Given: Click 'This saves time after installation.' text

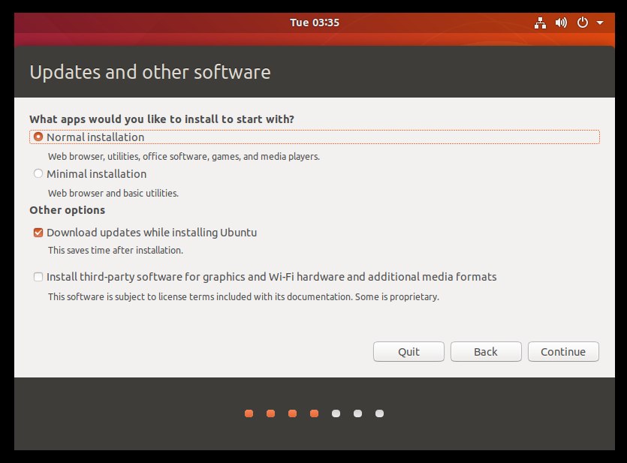Looking at the screenshot, I should coord(116,251).
